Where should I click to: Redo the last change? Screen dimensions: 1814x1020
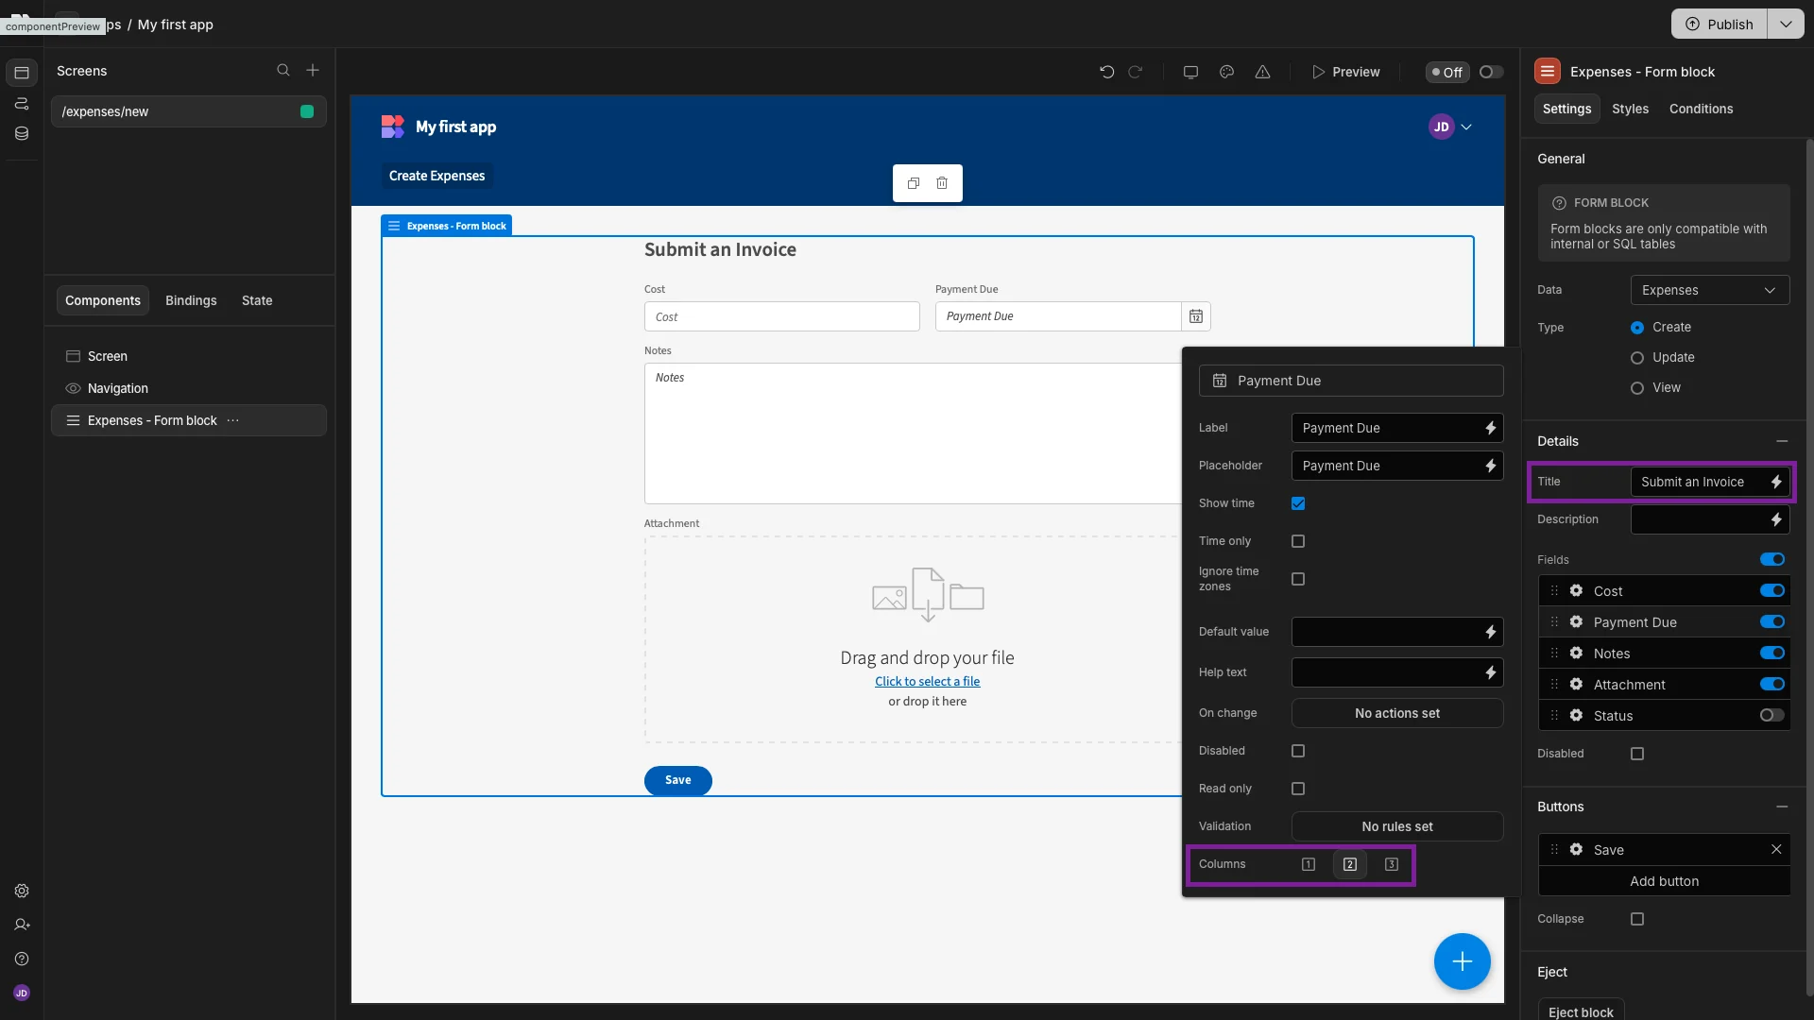click(x=1136, y=72)
